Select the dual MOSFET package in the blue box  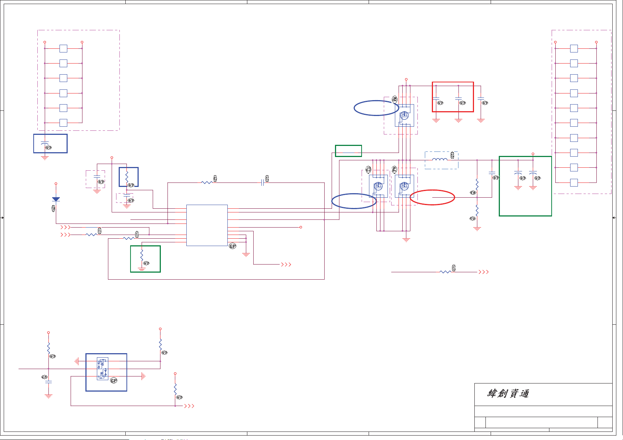(102, 369)
